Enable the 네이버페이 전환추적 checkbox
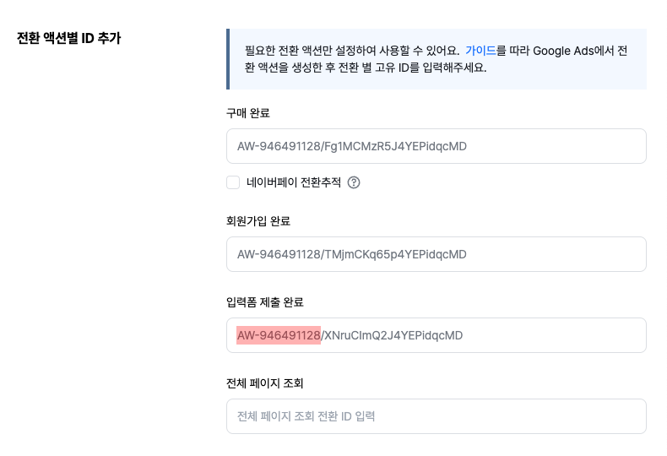Viewport: 667px width, 456px height. pyautogui.click(x=233, y=182)
